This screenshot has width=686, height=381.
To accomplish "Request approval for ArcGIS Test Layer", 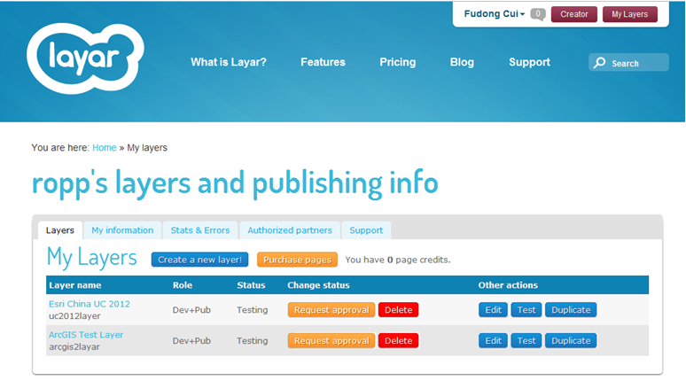I will [x=331, y=341].
